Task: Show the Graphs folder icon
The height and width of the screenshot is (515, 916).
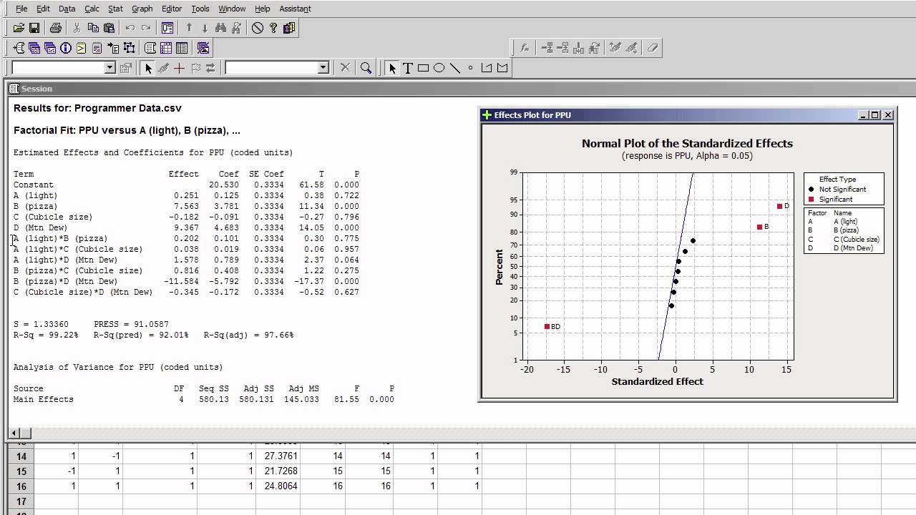Action: click(50, 48)
